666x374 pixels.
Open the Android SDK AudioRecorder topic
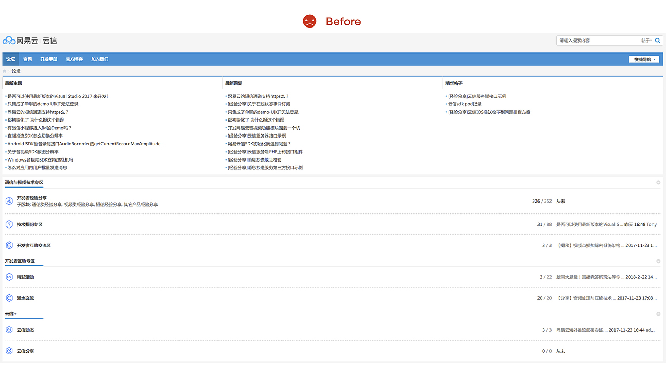[86, 144]
